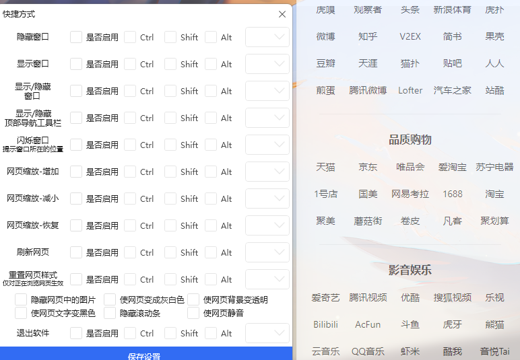The height and width of the screenshot is (360, 520).
Task: Open the 腾讯视频 link
Action: click(x=368, y=297)
